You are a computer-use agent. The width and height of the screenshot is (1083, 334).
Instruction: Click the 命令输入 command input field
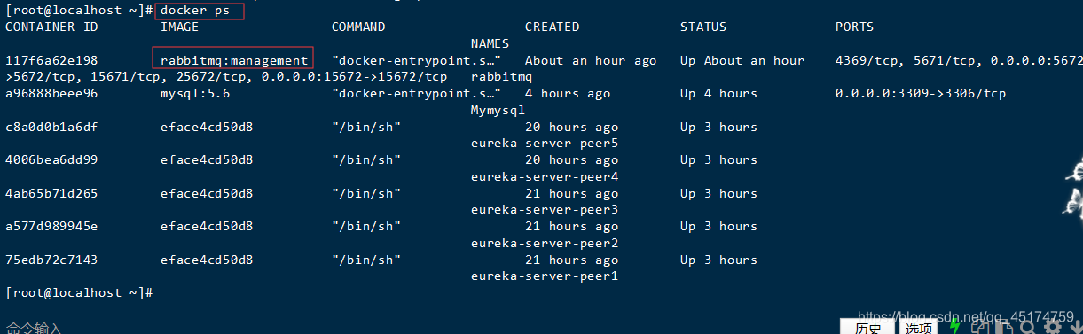tap(33, 329)
